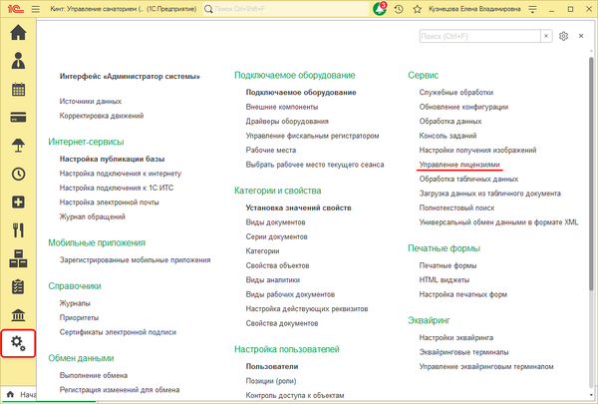Expand the service menu next to user name
This screenshot has width=598, height=404.
(x=532, y=9)
